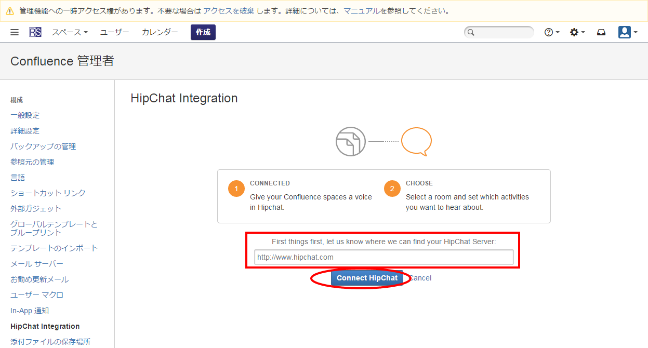The height and width of the screenshot is (348, 648).
Task: Click the magnifier icon in search box
Action: point(471,32)
